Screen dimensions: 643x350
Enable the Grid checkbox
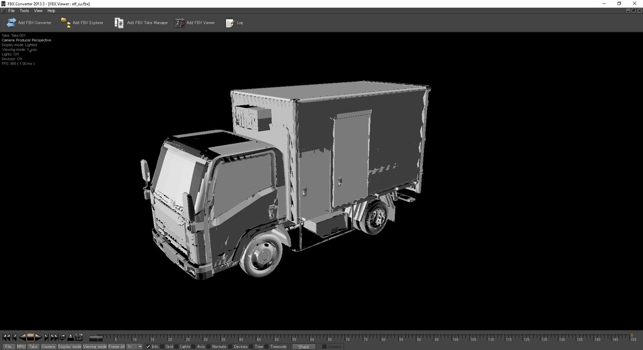coord(162,346)
